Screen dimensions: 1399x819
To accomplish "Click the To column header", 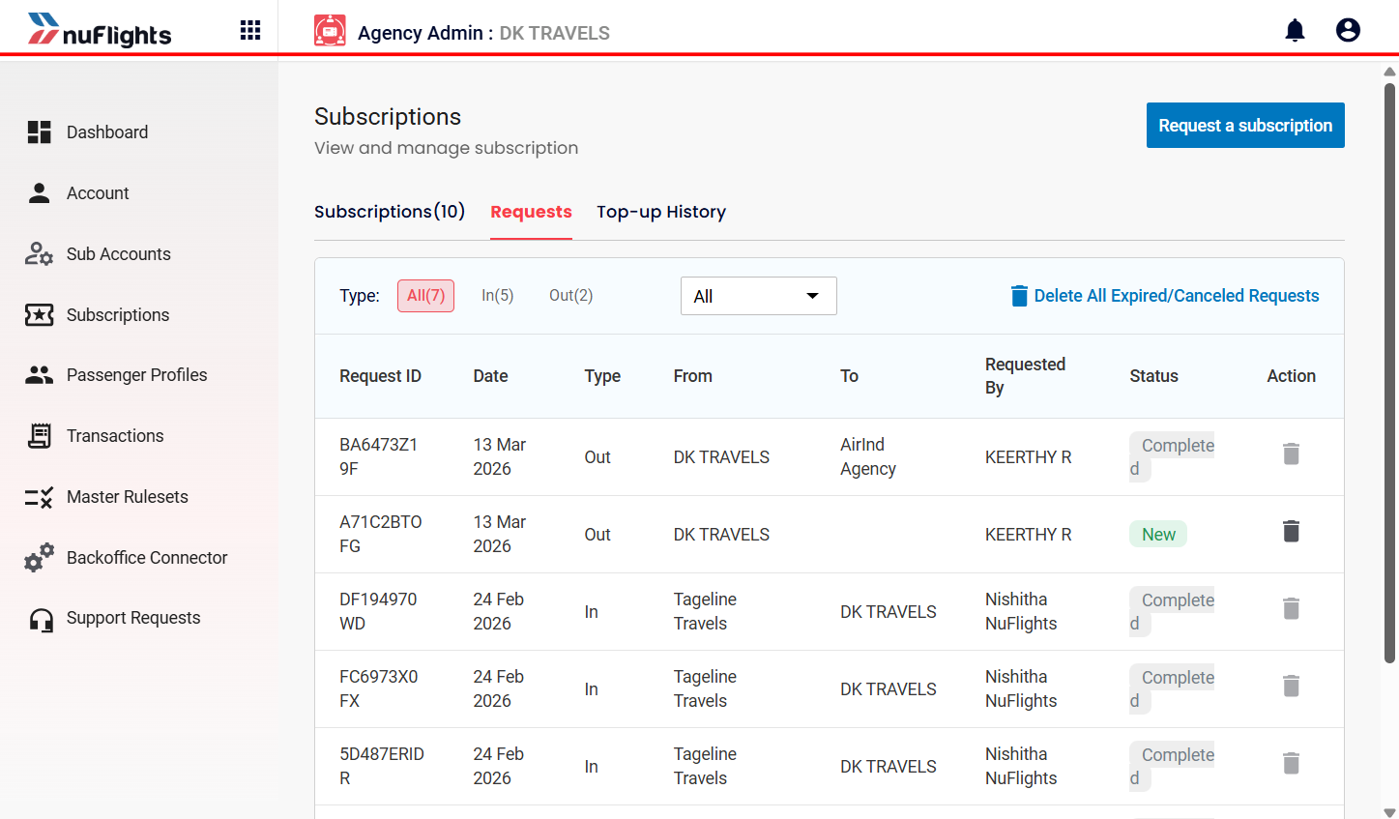I will (849, 376).
